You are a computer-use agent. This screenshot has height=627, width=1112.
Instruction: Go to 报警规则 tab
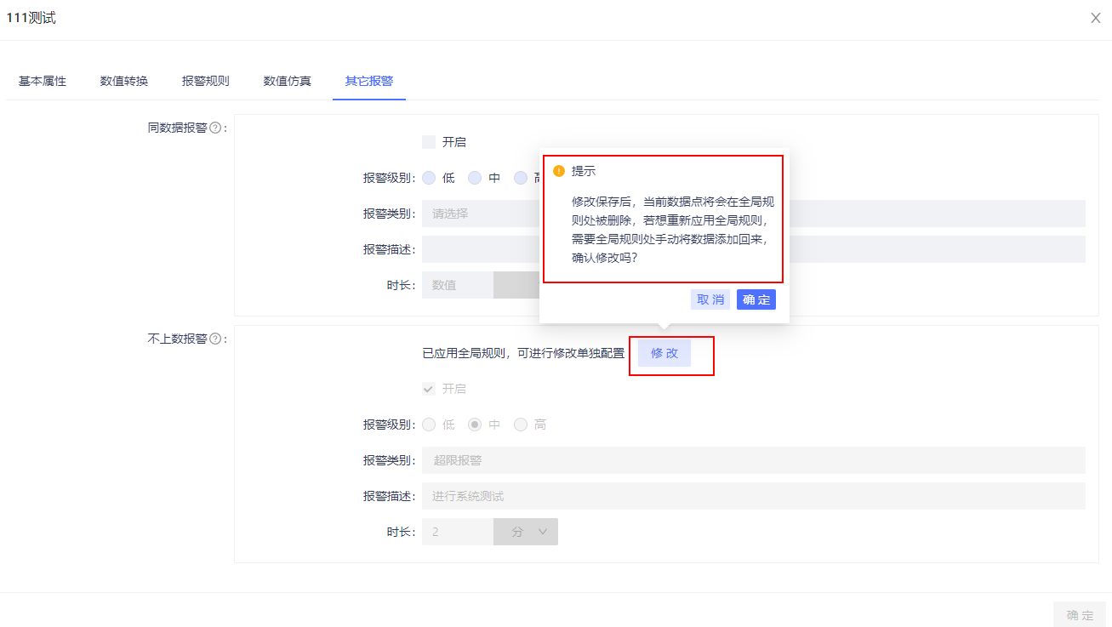click(x=206, y=81)
